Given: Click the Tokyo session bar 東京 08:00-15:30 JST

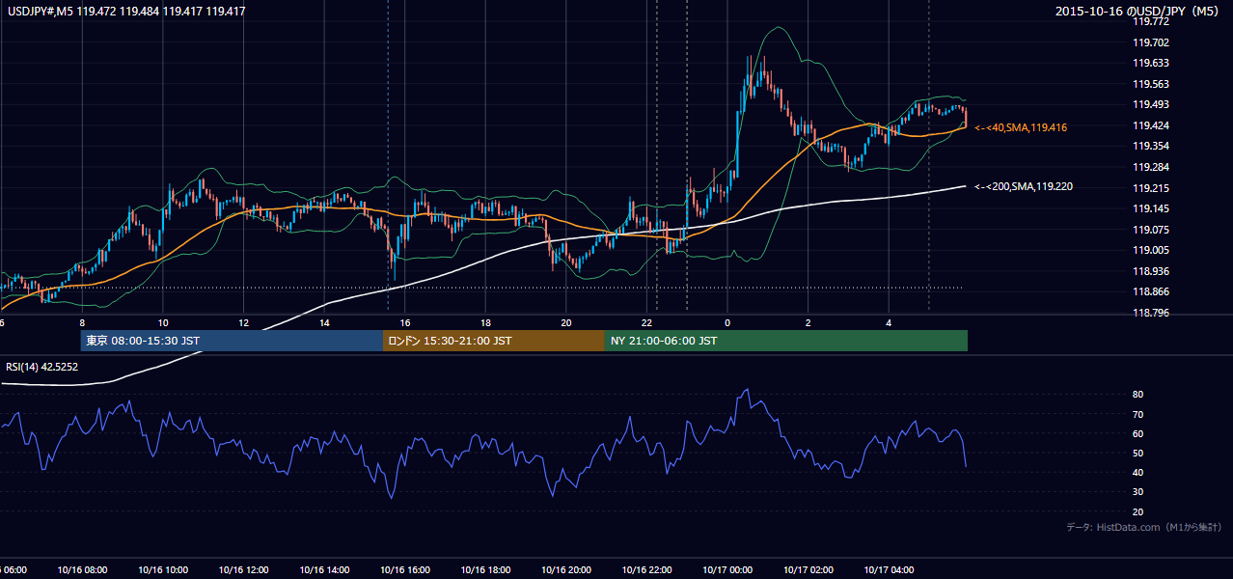Looking at the screenshot, I should click(x=232, y=341).
